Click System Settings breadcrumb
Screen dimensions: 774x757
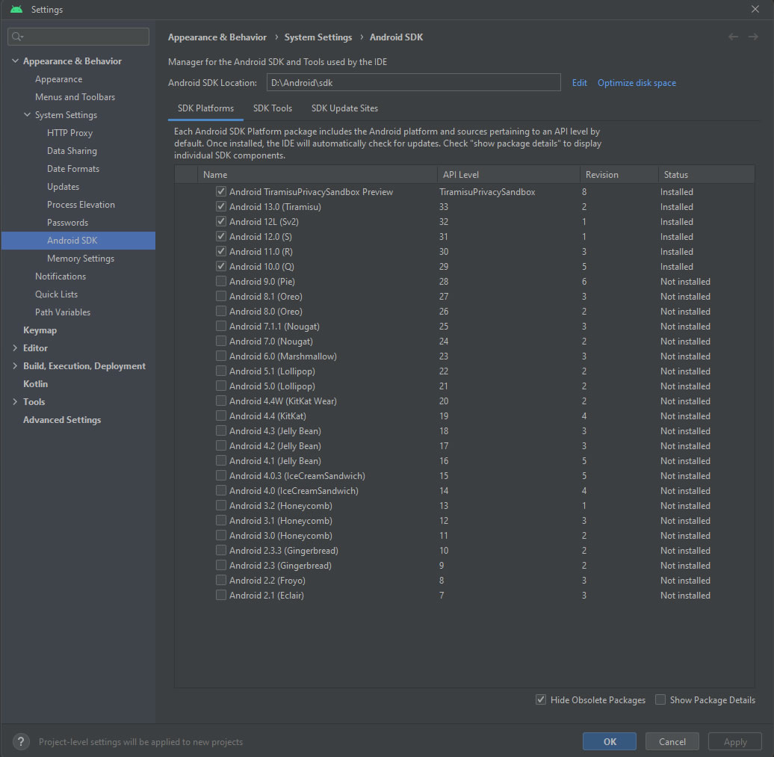pyautogui.click(x=318, y=37)
